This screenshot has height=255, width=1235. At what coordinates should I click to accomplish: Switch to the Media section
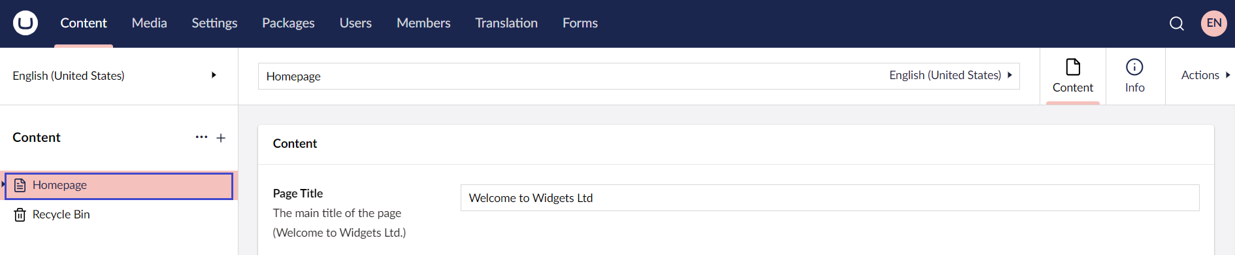pos(150,23)
